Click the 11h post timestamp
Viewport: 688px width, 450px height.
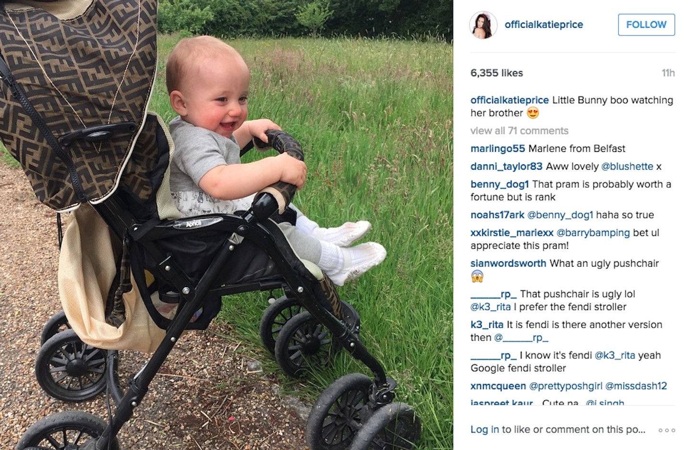click(x=668, y=73)
